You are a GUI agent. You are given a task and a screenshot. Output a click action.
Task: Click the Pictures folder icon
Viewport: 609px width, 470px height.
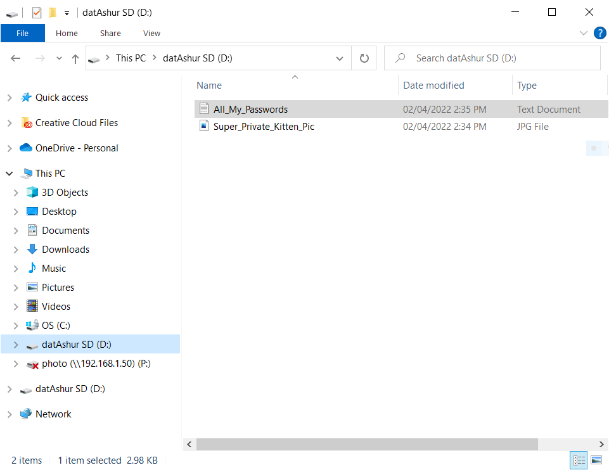[x=32, y=287]
